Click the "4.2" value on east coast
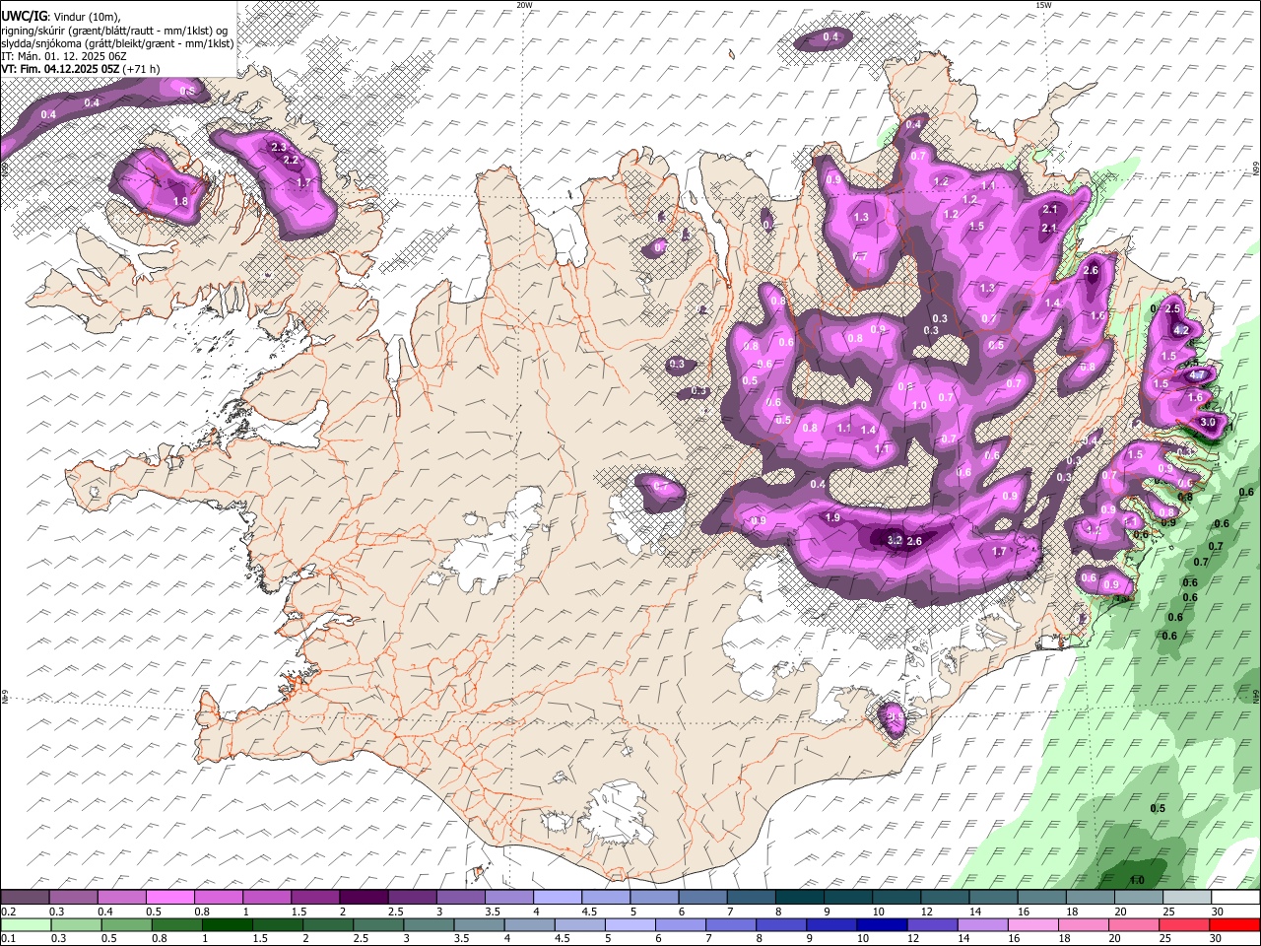Screen dimensions: 1261x946 [1181, 329]
